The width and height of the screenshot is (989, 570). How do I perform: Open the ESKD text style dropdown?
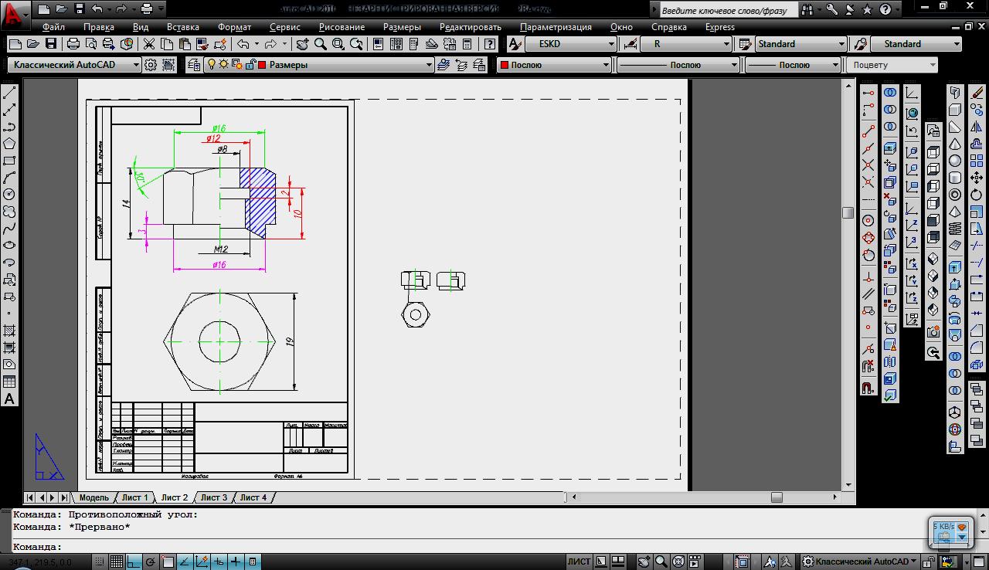(x=570, y=44)
